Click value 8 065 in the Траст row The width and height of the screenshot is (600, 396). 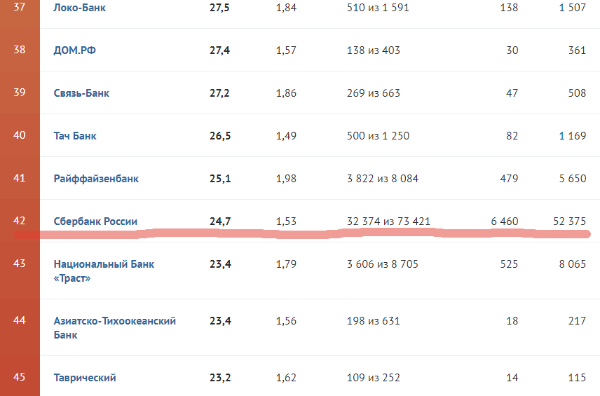coord(573,264)
